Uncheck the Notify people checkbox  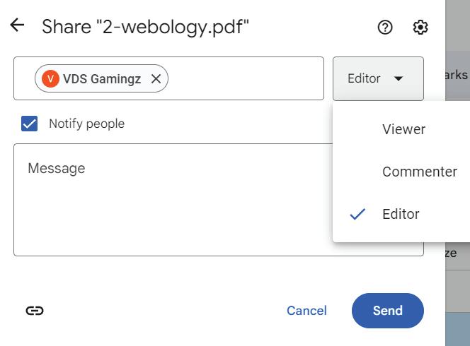(30, 124)
